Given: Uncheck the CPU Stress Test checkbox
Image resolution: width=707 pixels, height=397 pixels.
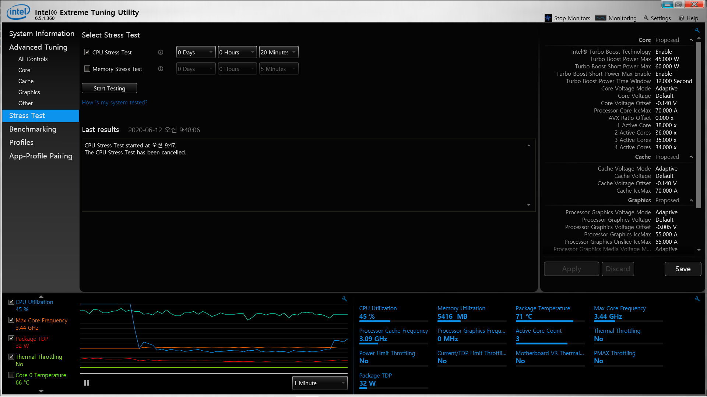Looking at the screenshot, I should [87, 52].
